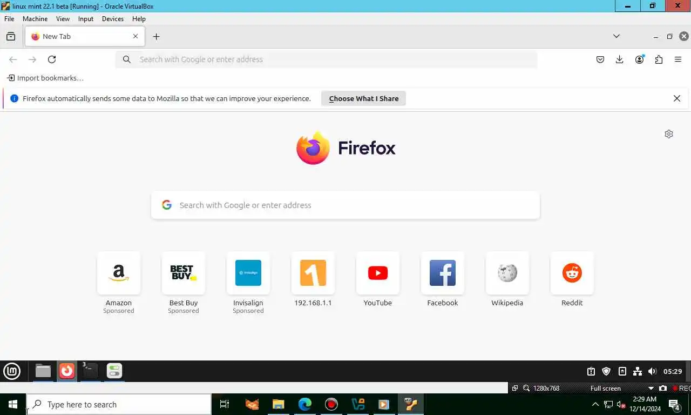The width and height of the screenshot is (691, 415).
Task: Open the Linux Mint start menu
Action: [x=12, y=371]
